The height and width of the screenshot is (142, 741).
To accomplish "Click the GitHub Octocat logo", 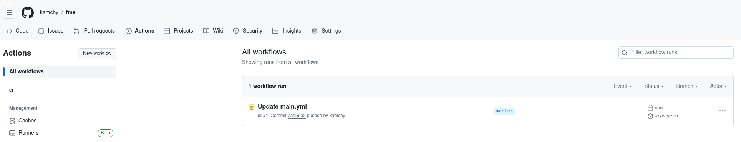I will [28, 13].
